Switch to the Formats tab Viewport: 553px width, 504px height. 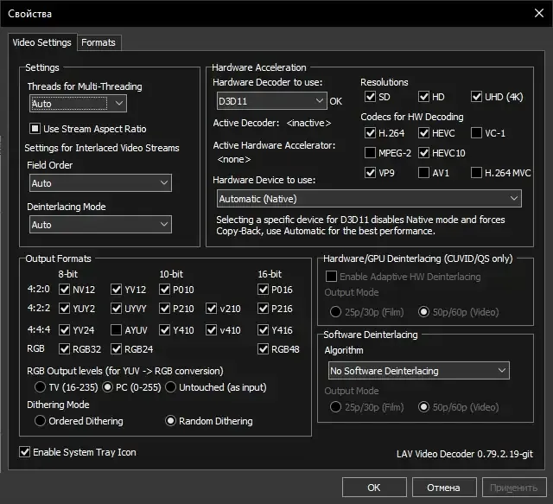(98, 42)
